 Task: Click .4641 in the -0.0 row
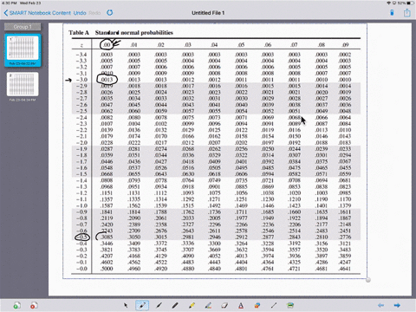[345, 269]
